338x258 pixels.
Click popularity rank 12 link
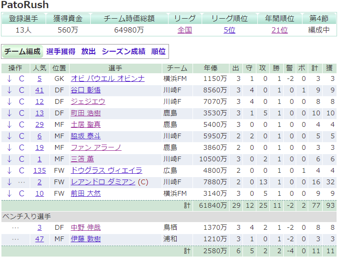point(39,101)
